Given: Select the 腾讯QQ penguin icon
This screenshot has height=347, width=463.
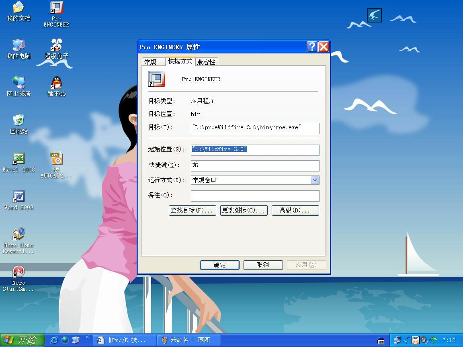Looking at the screenshot, I should point(56,87).
